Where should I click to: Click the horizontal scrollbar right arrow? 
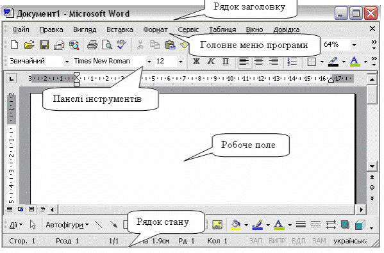[x=362, y=209]
